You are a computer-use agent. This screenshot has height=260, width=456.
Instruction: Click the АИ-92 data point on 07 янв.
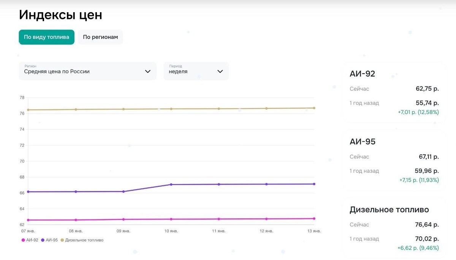[x=28, y=220]
